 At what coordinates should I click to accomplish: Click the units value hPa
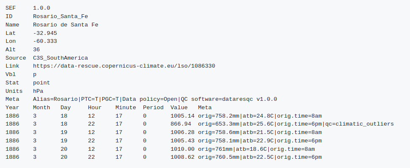coord(38,91)
